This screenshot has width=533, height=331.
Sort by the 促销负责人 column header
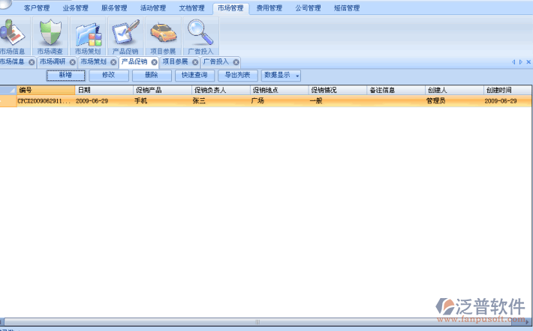point(221,90)
